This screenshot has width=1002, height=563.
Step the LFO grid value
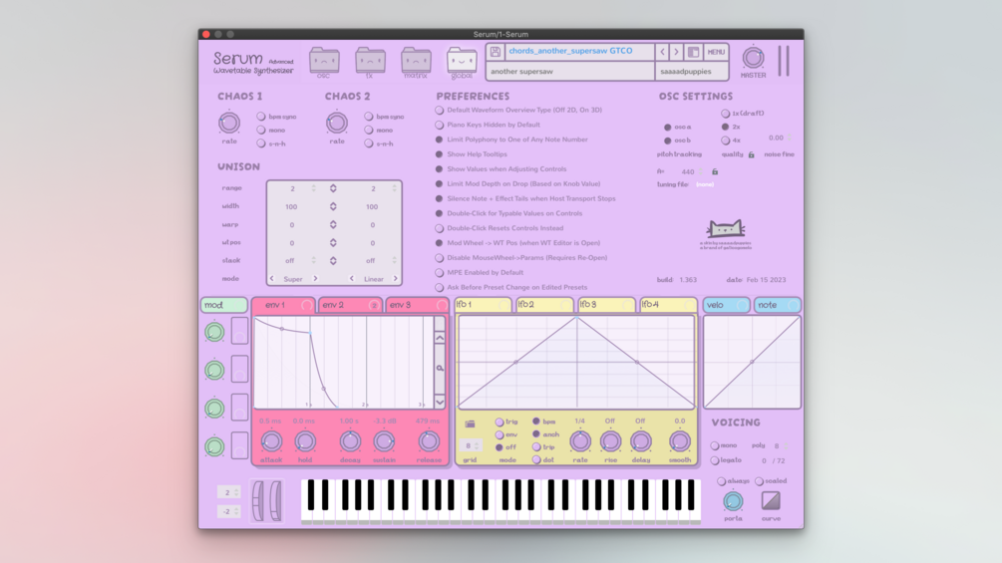tap(477, 445)
